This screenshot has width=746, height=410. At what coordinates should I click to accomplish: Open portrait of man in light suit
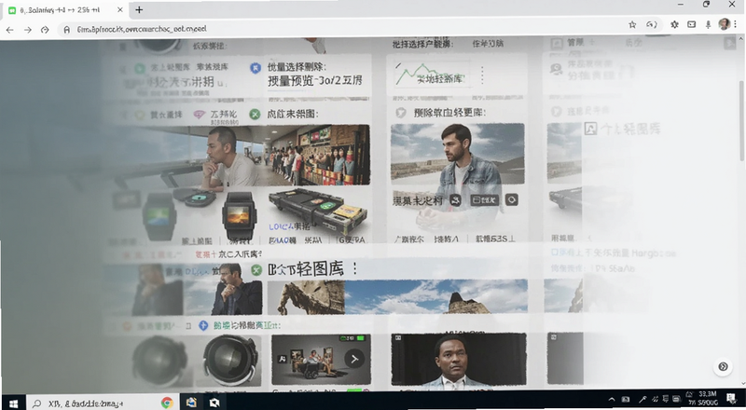tap(459, 359)
